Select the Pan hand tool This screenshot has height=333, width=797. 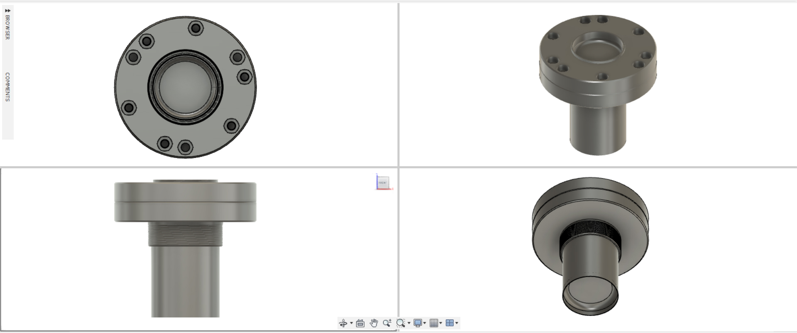click(x=374, y=323)
